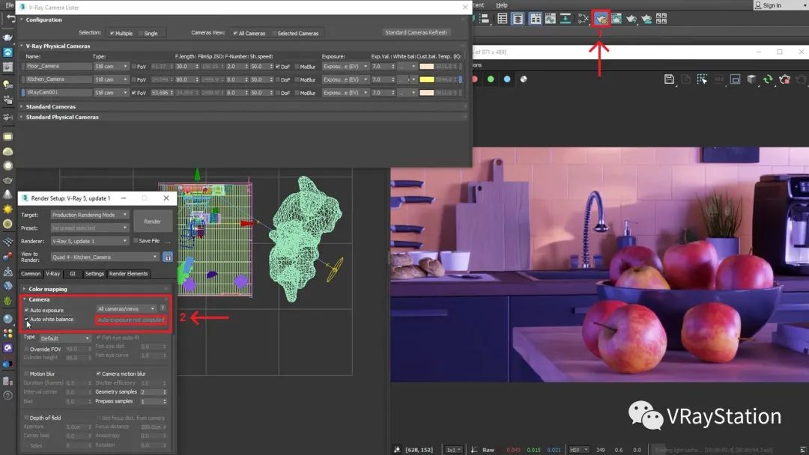Save the image in the frame buffer
The image size is (809, 455).
click(669, 79)
